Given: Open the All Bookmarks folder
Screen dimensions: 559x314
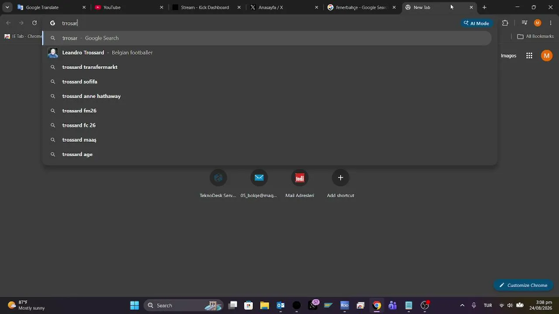Looking at the screenshot, I should (535, 36).
